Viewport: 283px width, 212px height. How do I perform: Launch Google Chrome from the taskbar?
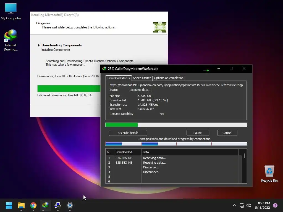[33, 205]
